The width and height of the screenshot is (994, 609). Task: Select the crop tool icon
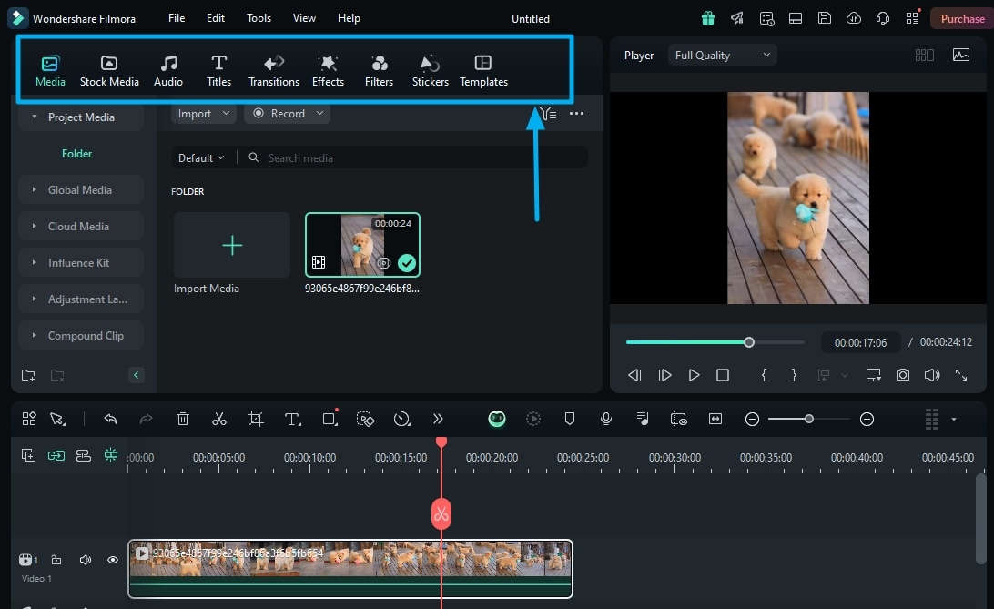256,419
